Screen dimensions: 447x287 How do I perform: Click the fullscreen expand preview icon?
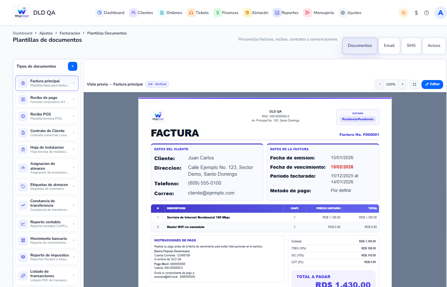pyautogui.click(x=414, y=84)
